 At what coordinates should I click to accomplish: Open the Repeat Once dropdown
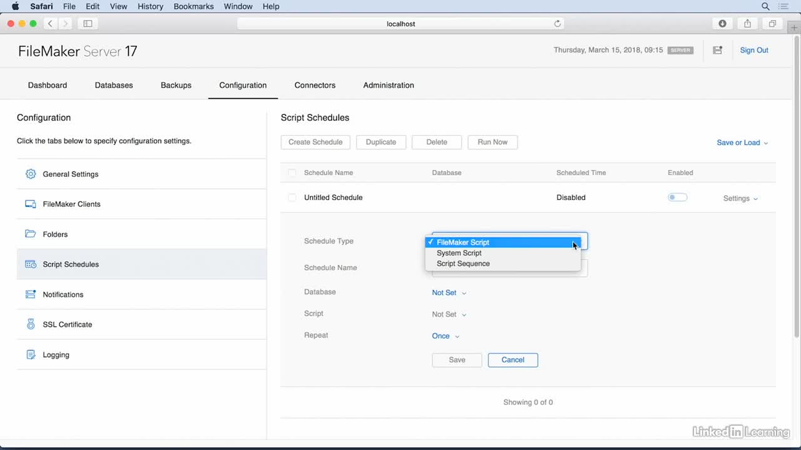click(446, 336)
